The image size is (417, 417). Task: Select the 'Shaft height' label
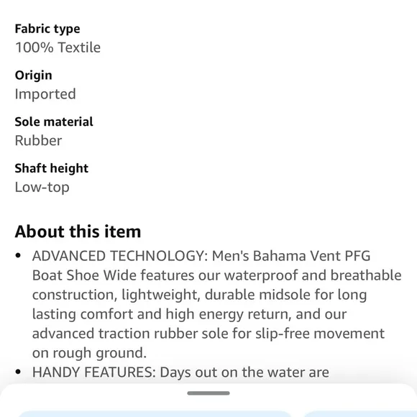pyautogui.click(x=52, y=168)
